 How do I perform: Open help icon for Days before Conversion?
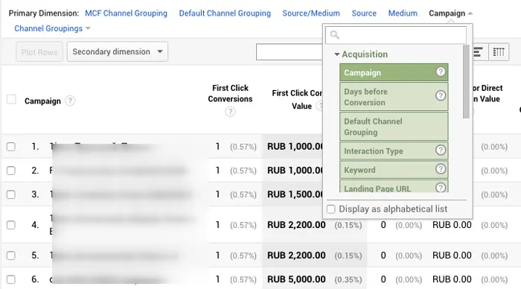[441, 96]
